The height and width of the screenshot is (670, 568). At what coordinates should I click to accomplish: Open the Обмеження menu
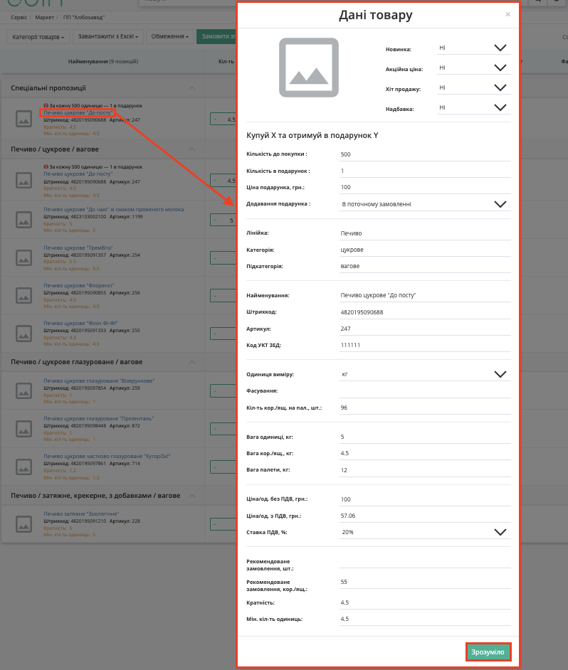click(170, 37)
